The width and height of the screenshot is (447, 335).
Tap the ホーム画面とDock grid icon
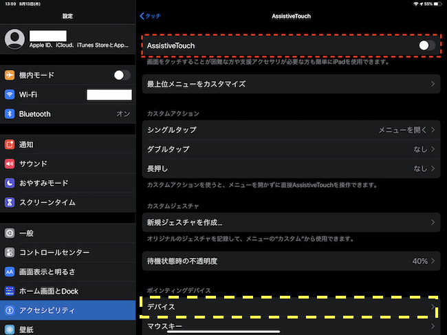pos(10,291)
